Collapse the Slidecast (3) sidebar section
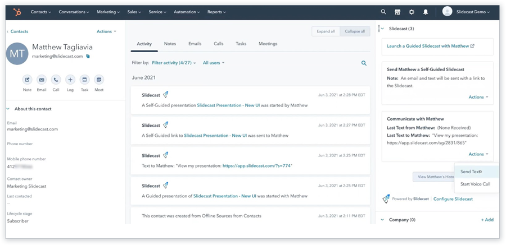Image resolution: width=506 pixels, height=245 pixels. click(383, 29)
